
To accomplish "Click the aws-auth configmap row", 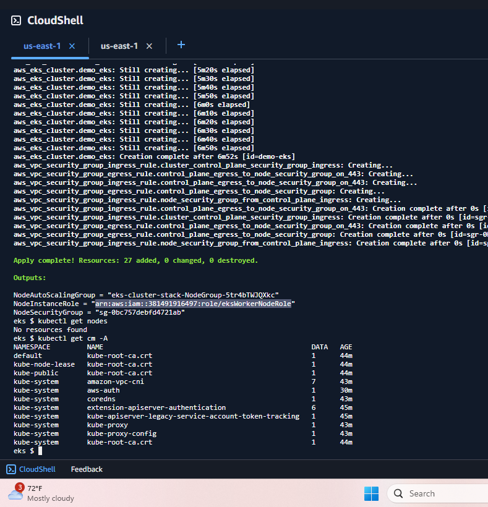I will coord(182,390).
